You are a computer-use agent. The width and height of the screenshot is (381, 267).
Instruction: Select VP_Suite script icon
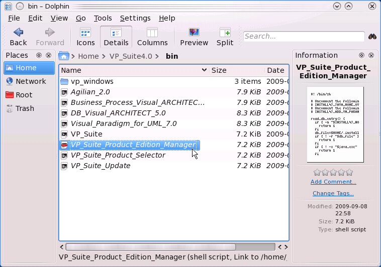pyautogui.click(x=64, y=134)
